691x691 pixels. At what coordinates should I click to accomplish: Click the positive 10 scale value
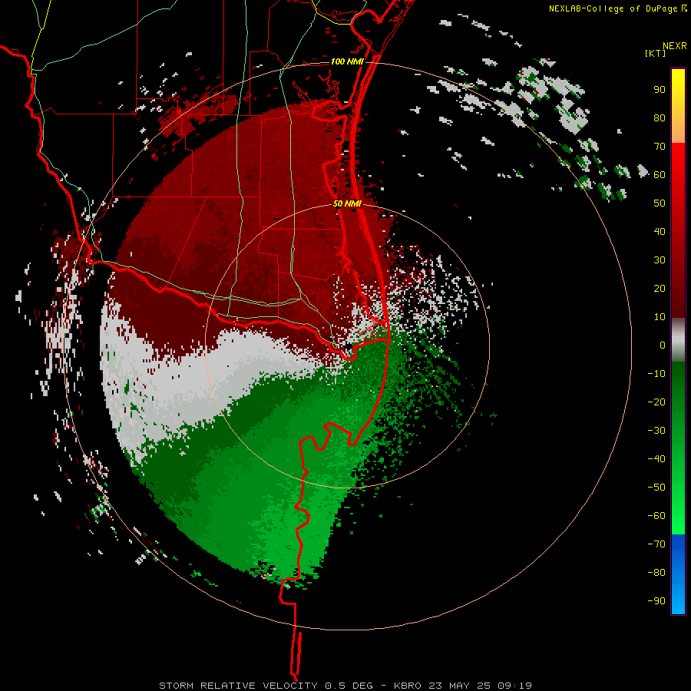point(660,317)
